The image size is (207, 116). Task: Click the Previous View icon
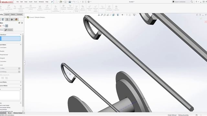coord(108,15)
